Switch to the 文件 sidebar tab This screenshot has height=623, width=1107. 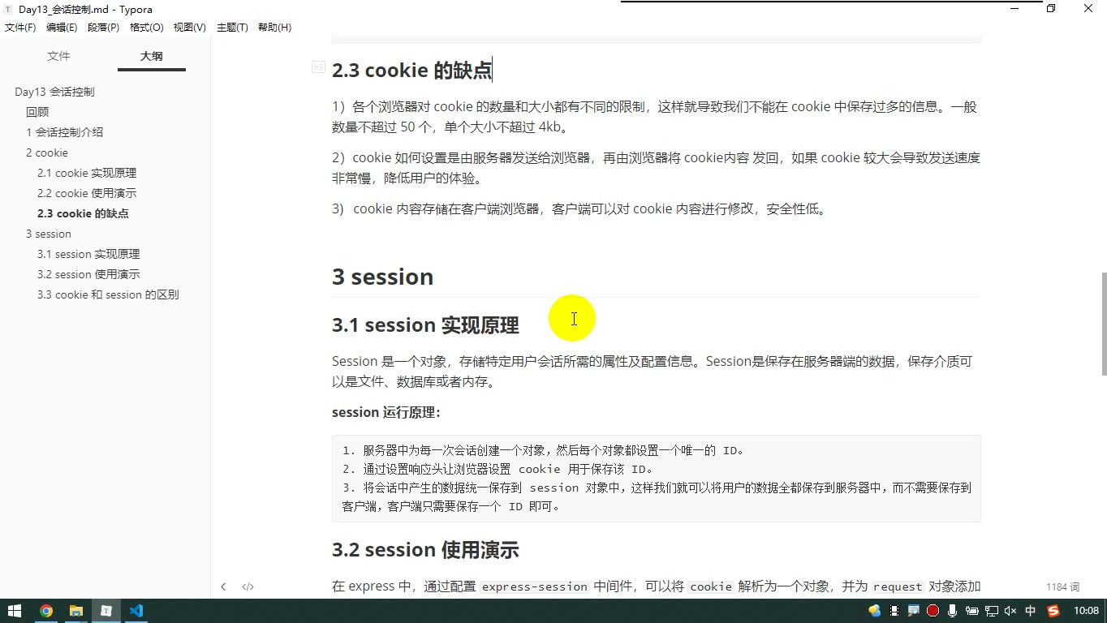(58, 56)
